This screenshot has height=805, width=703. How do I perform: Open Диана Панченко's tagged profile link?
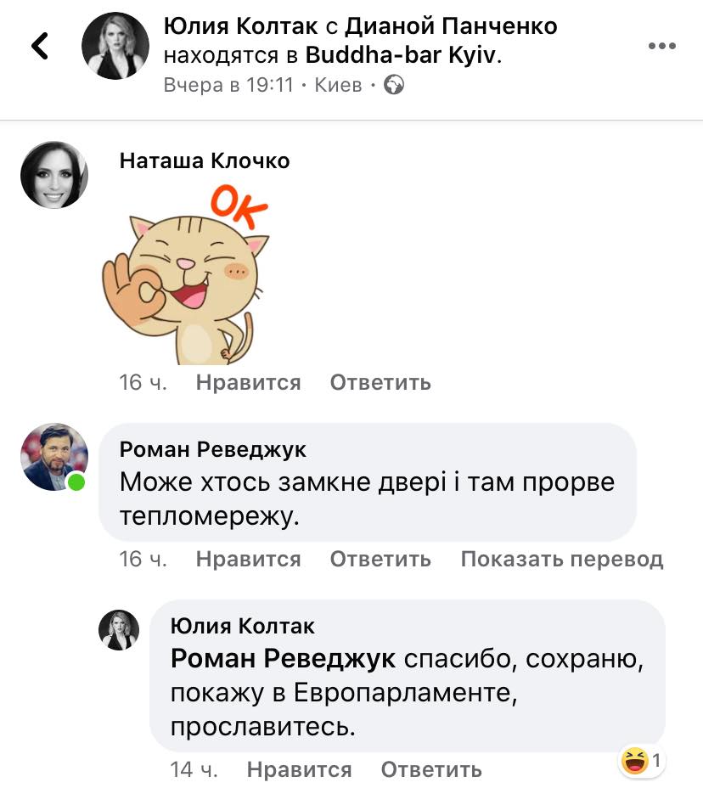click(x=451, y=25)
